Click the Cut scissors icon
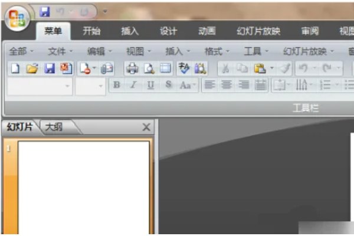The width and height of the screenshot is (354, 236). [x=225, y=68]
